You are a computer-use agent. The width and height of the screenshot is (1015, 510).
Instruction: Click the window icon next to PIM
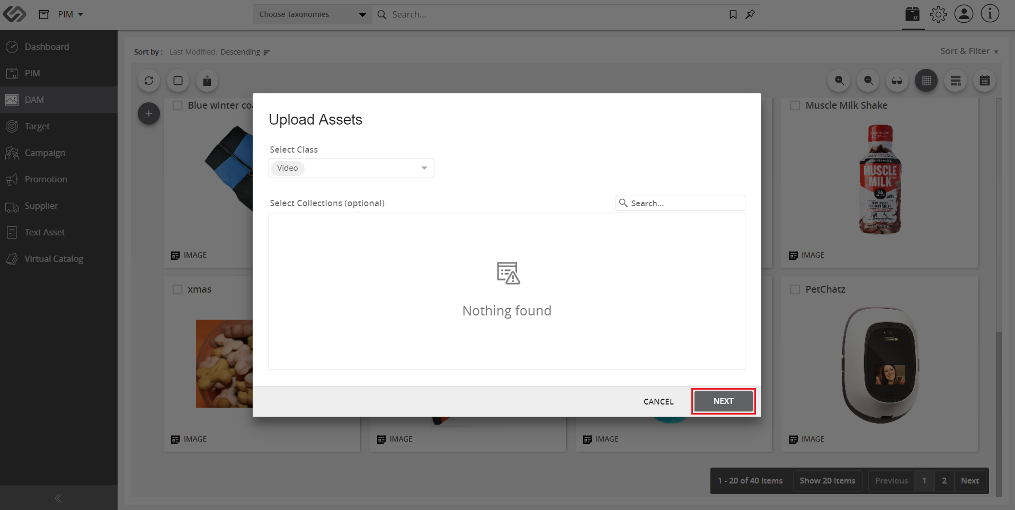click(44, 14)
